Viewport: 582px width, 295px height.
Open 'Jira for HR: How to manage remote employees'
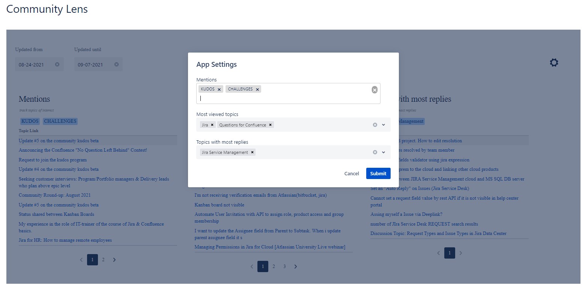(65, 240)
